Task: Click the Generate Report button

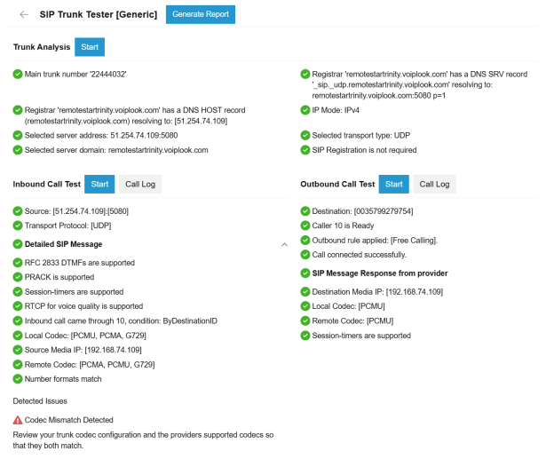Action: click(200, 15)
